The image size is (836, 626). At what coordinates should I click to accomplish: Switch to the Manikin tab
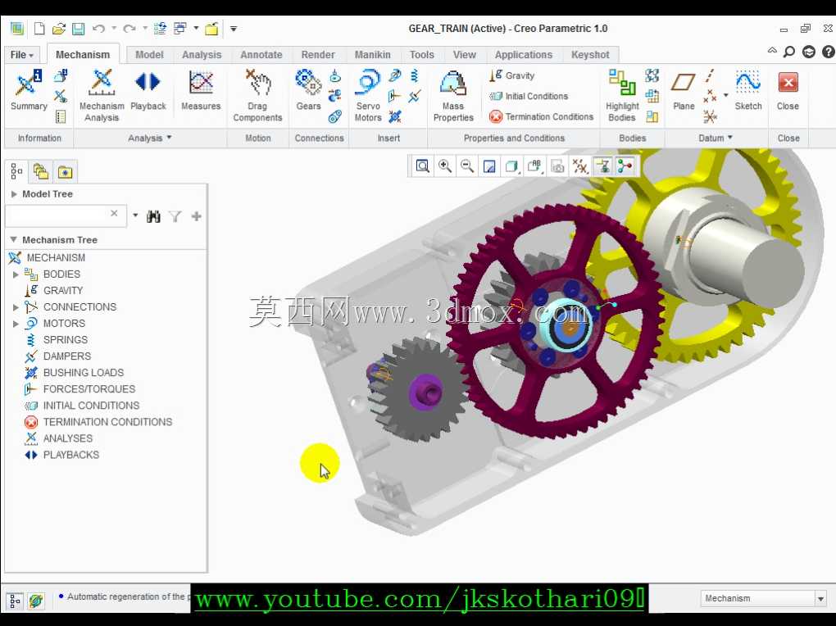[x=373, y=54]
